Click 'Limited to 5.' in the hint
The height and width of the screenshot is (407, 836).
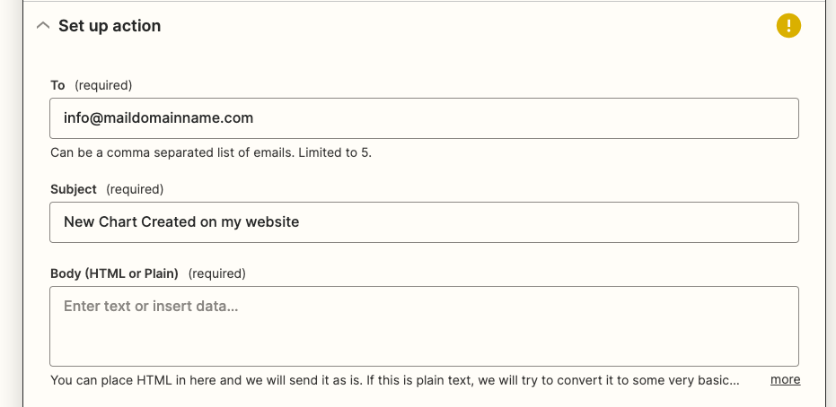tap(335, 152)
